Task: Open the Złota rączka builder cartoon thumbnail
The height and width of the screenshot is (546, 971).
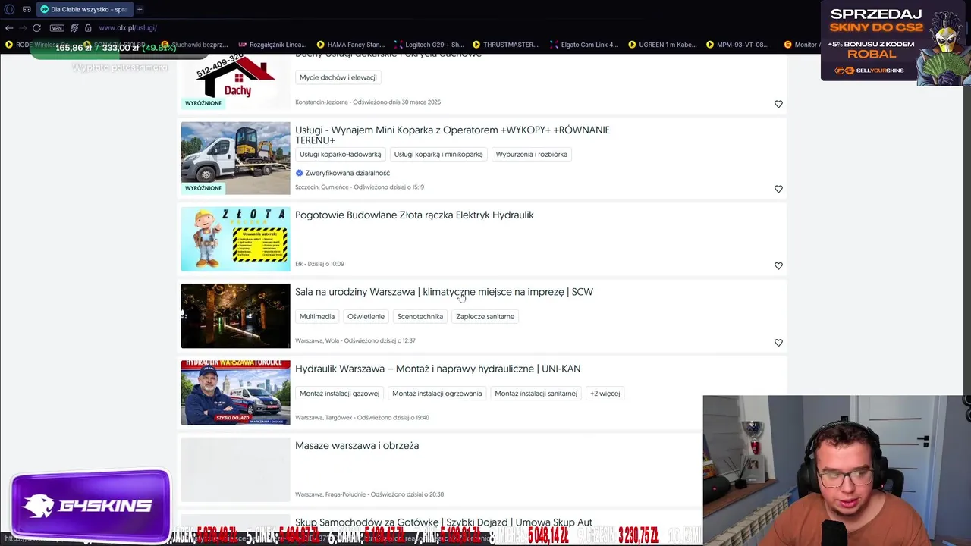Action: (x=235, y=239)
